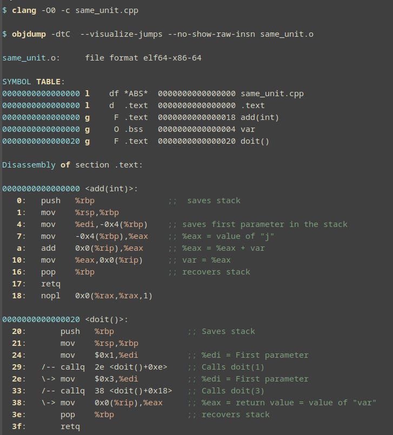Click comment 'var = %eax'
Viewport: 393px width, 435px height.
pyautogui.click(x=206, y=260)
